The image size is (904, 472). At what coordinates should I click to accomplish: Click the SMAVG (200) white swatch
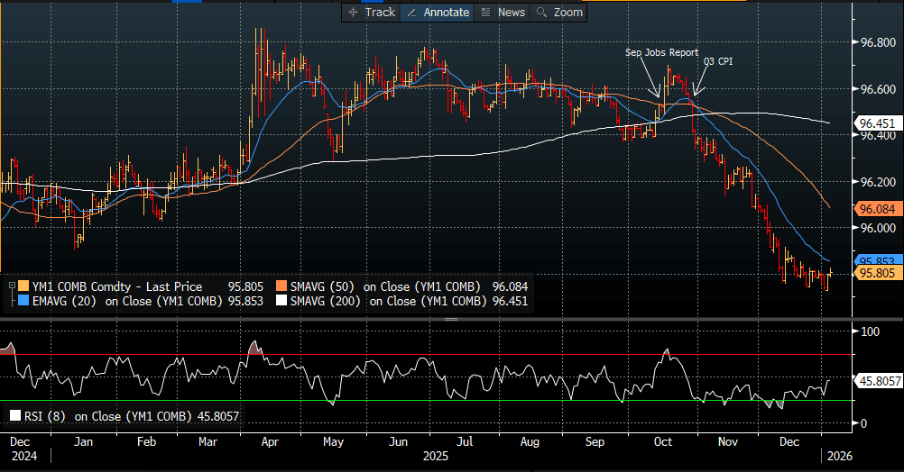tap(281, 301)
